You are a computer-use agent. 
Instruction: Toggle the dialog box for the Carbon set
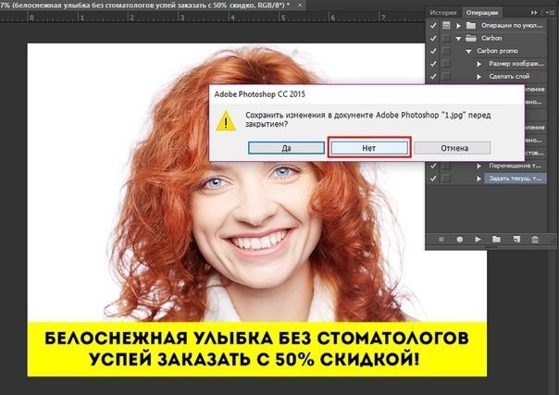446,38
